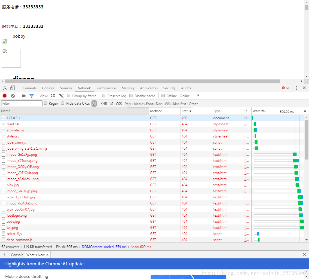Image resolution: width=309 pixels, height=279 pixels.
Task: Go to the Security tab
Action: pyautogui.click(x=169, y=88)
